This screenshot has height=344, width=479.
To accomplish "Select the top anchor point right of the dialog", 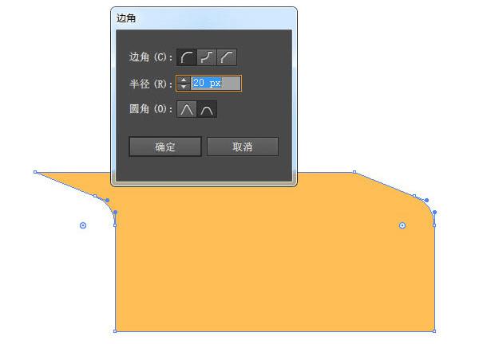I will 354,172.
